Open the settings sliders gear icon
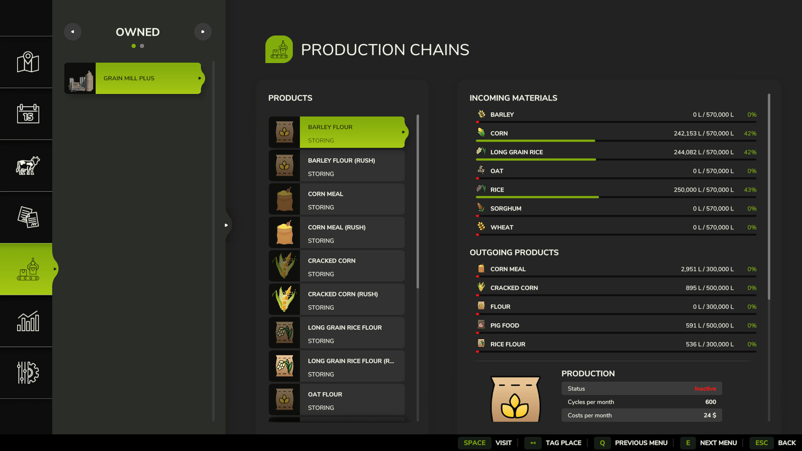Image resolution: width=802 pixels, height=451 pixels. (28, 373)
